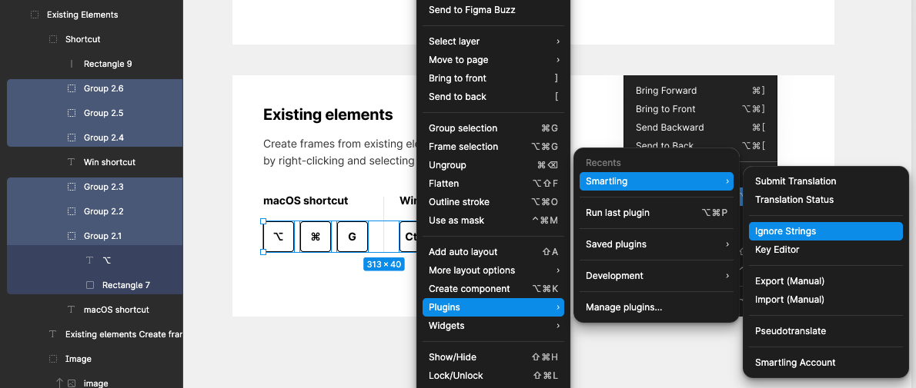This screenshot has height=388, width=916.
Task: Choose Import (Manual)
Action: [825, 300]
